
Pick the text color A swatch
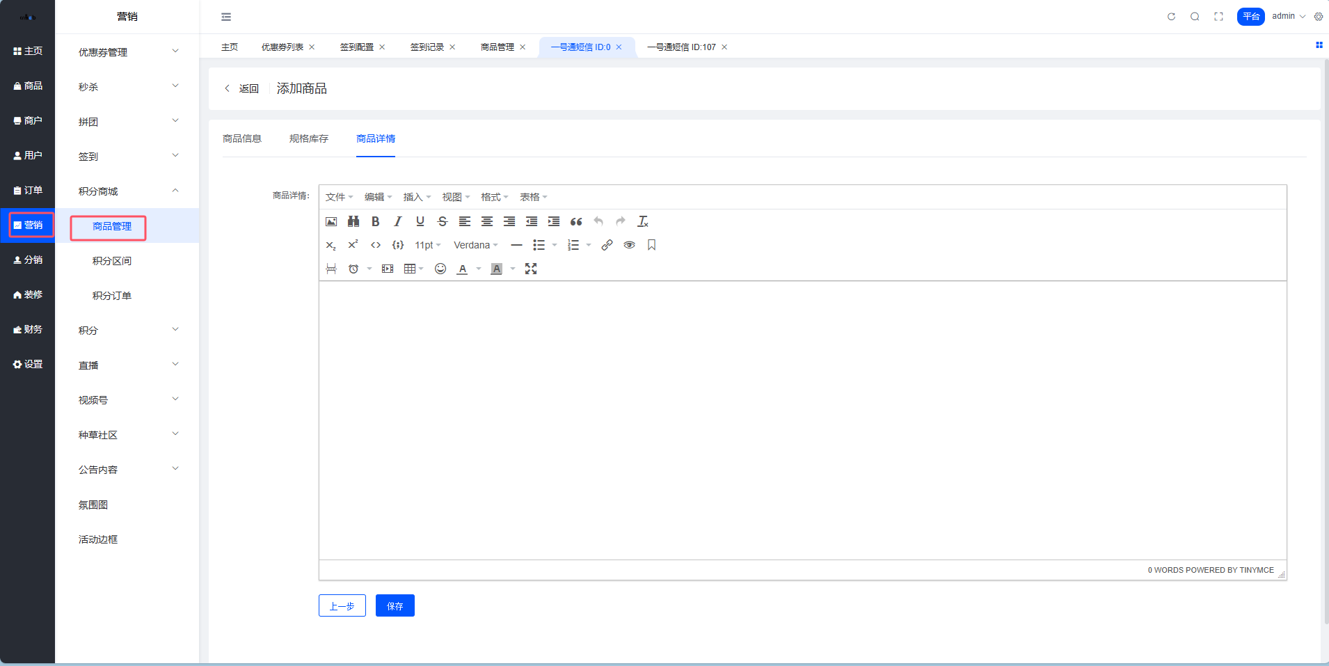coord(462,269)
